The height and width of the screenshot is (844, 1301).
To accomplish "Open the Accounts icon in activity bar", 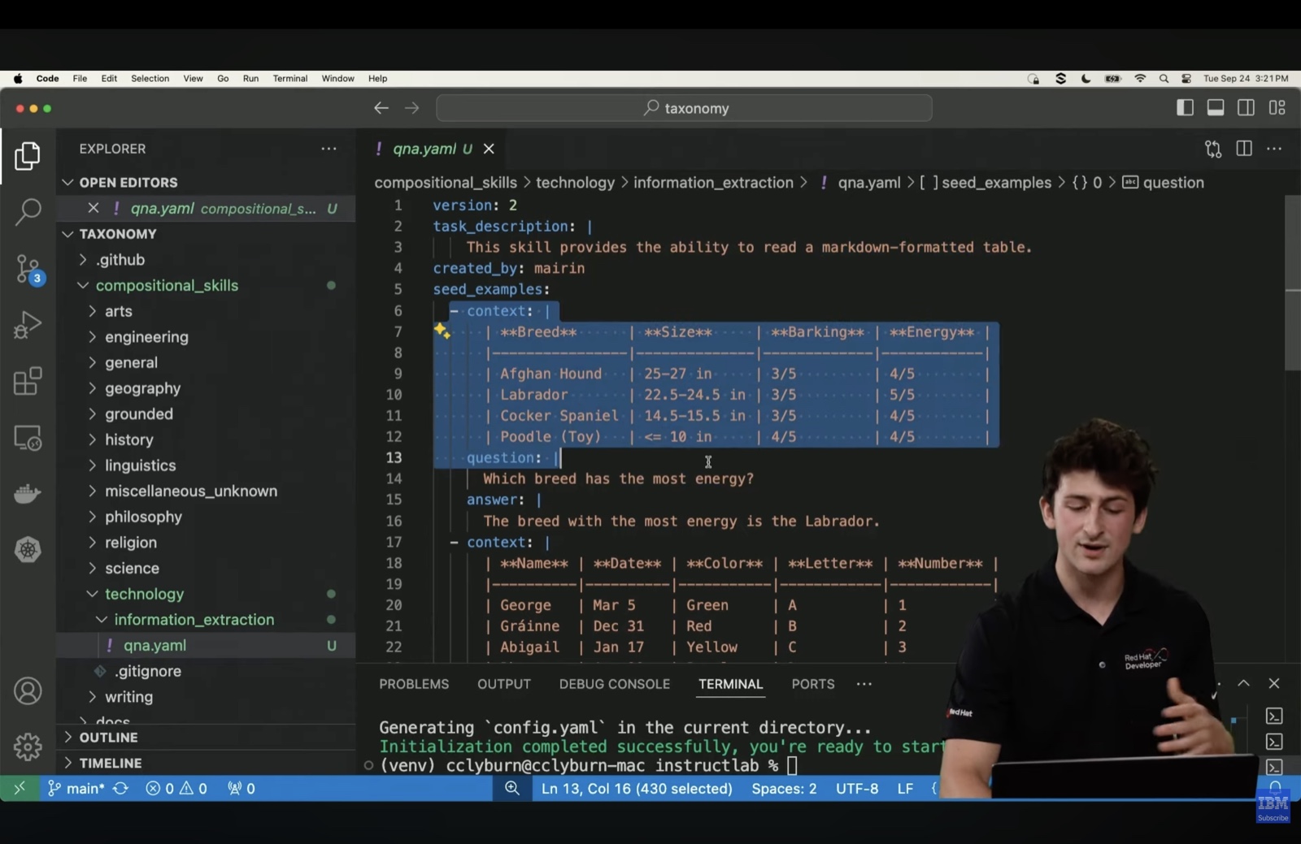I will (x=28, y=690).
